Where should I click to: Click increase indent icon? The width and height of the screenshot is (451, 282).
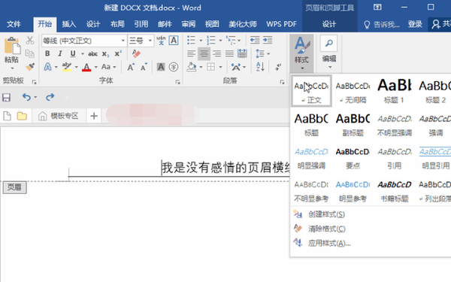(x=268, y=41)
